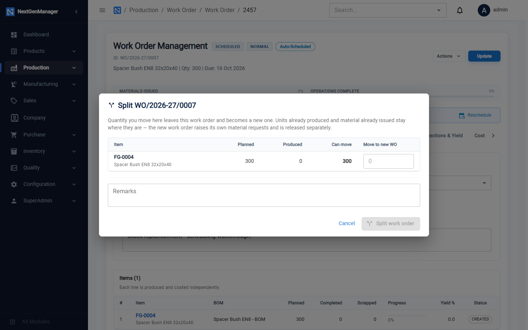Open the search box dropdown arrow
The height and width of the screenshot is (330, 528).
pyautogui.click(x=439, y=10)
